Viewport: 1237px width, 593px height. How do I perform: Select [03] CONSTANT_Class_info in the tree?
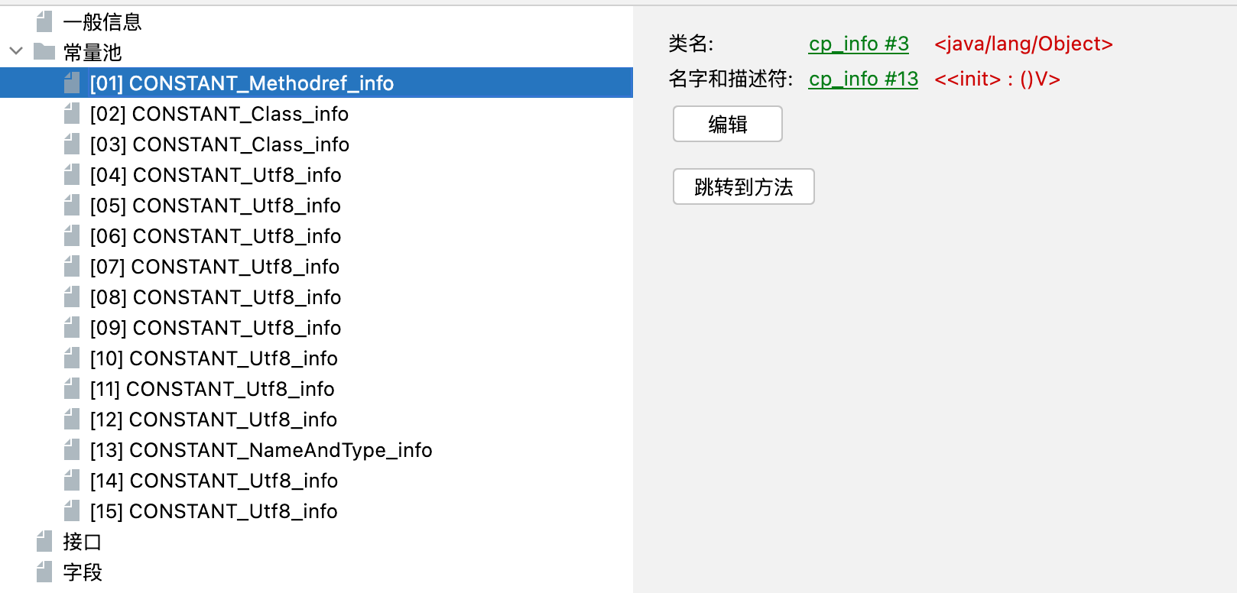pos(219,144)
